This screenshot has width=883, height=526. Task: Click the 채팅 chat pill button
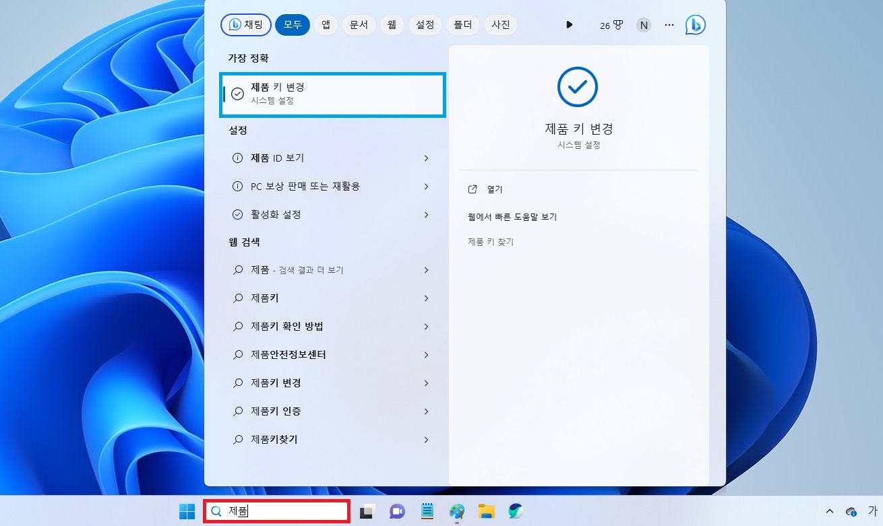click(x=246, y=25)
